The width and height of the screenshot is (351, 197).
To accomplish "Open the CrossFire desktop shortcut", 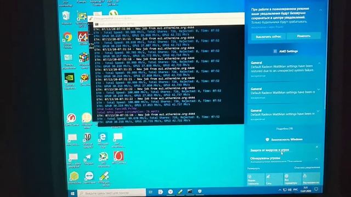I will tap(85, 79).
